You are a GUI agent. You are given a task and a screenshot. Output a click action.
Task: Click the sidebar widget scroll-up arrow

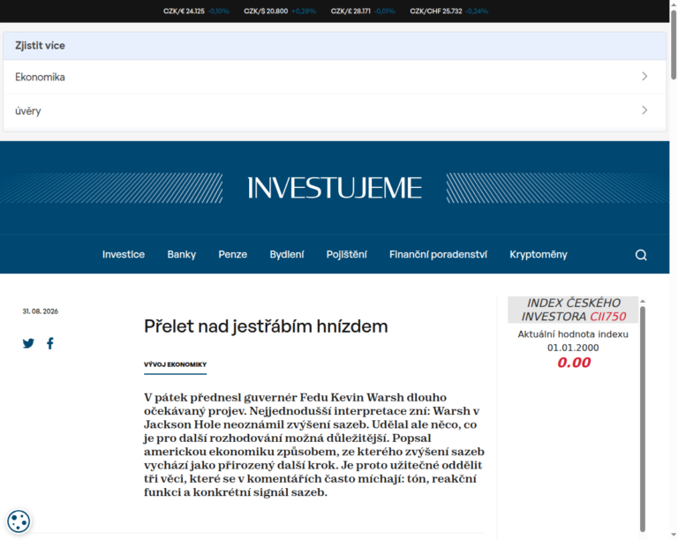[643, 301]
